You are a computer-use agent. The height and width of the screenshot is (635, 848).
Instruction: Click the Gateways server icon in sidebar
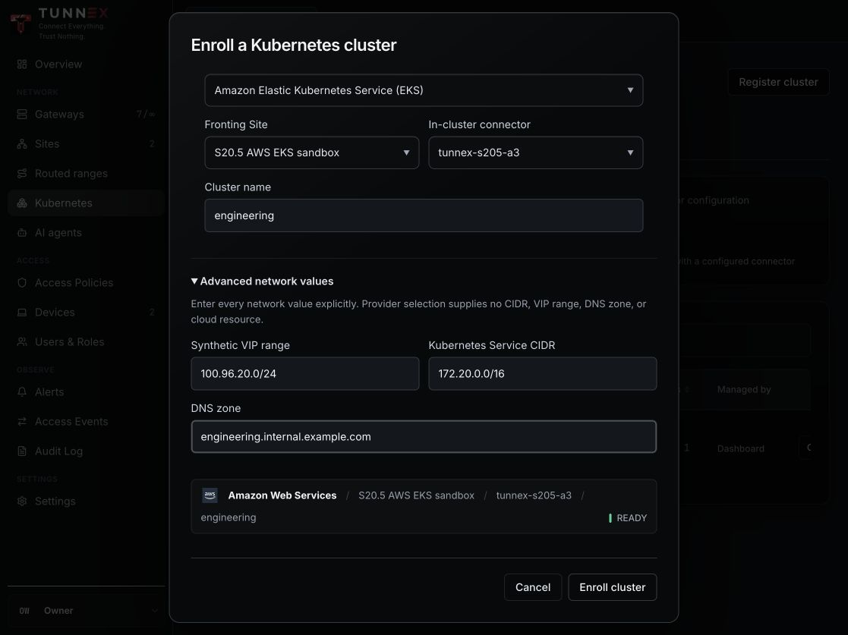click(21, 114)
